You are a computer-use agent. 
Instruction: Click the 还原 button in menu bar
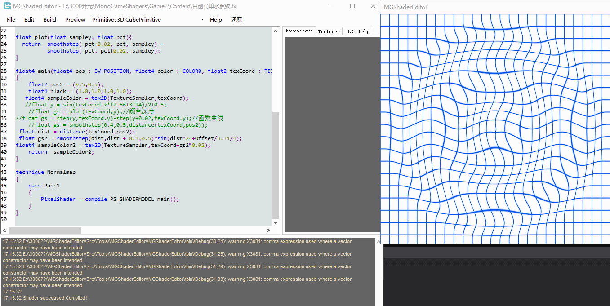click(x=236, y=20)
